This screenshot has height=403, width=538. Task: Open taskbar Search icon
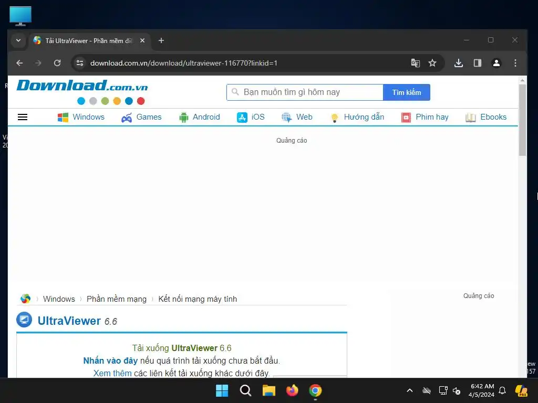pyautogui.click(x=245, y=390)
